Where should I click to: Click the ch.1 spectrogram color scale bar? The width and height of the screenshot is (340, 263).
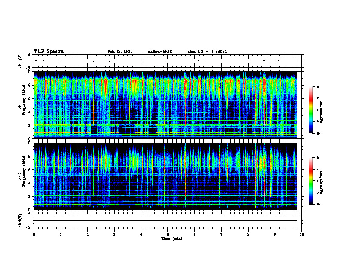click(x=311, y=110)
